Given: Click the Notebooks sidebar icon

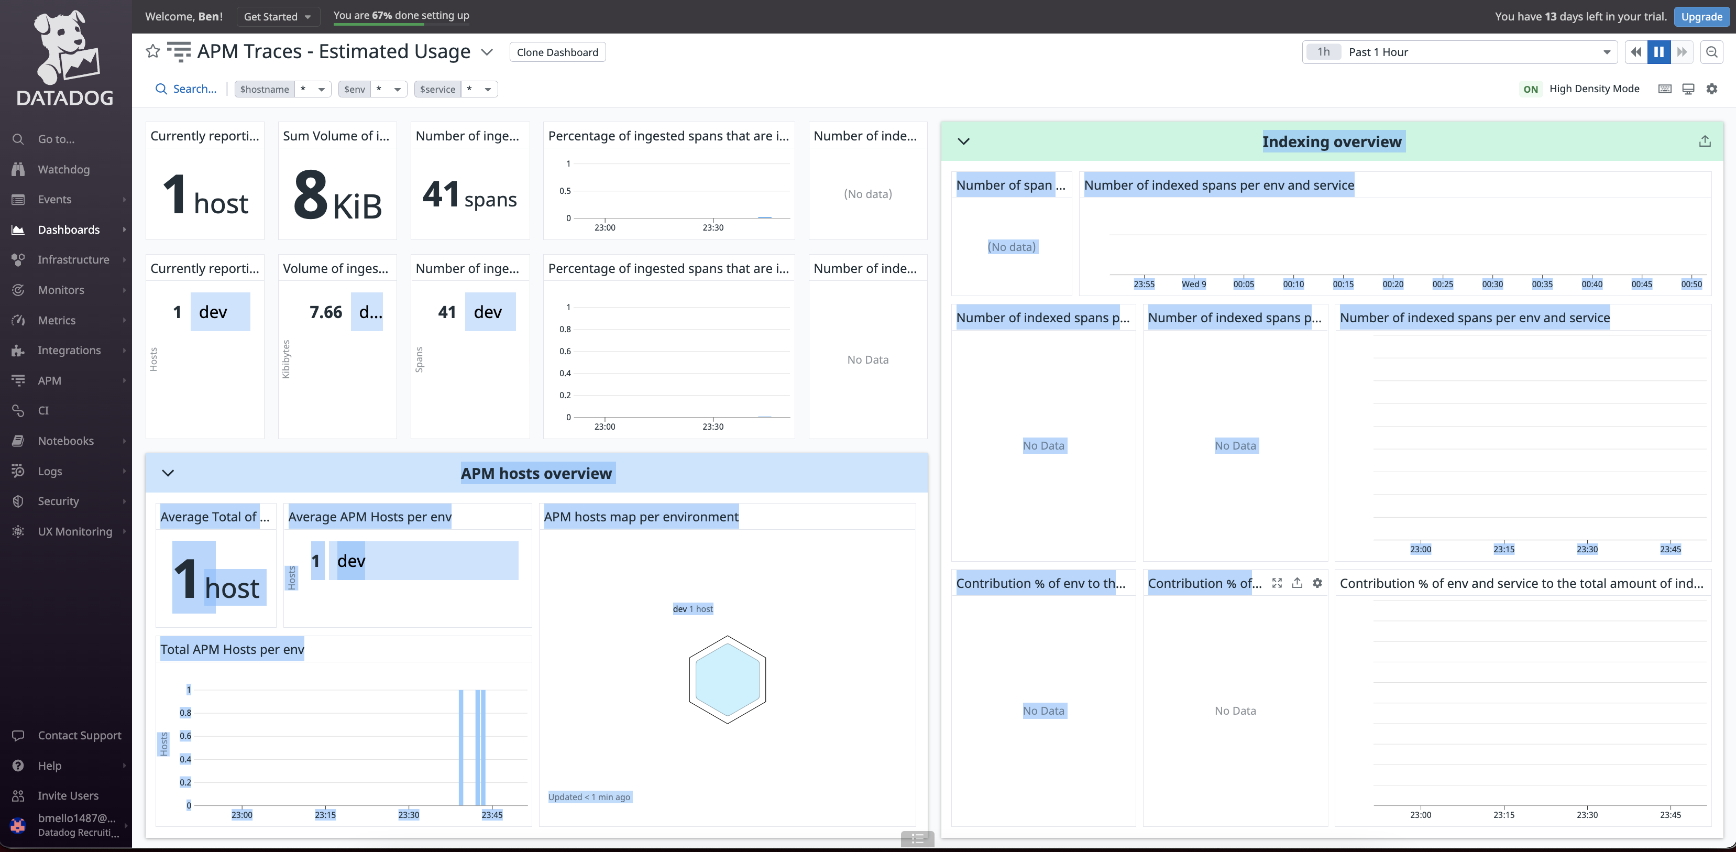Looking at the screenshot, I should [x=18, y=441].
